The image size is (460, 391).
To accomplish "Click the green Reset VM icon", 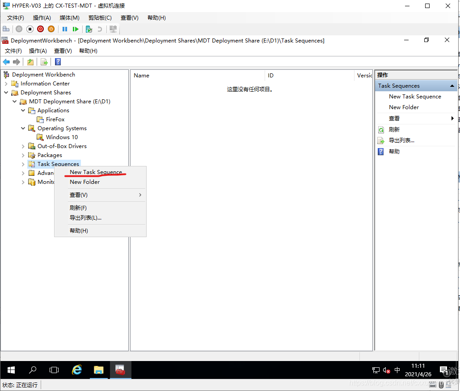I will 76,29.
